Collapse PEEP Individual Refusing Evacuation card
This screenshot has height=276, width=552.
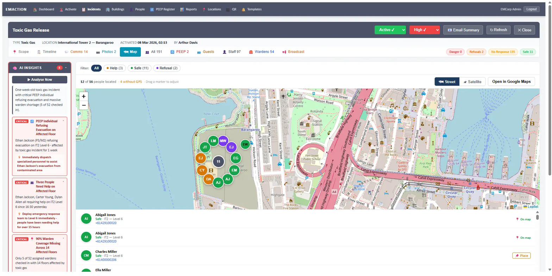click(63, 121)
